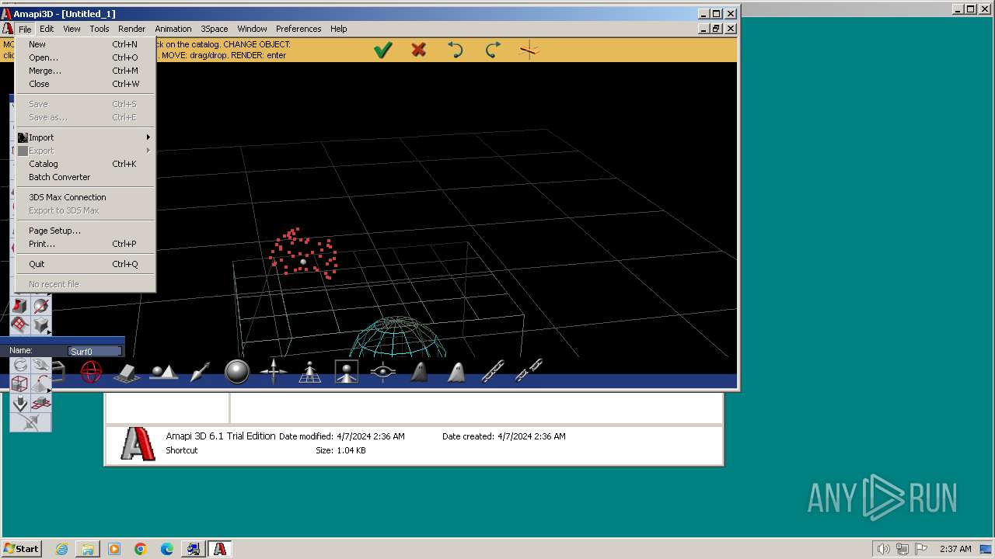The height and width of the screenshot is (559, 995).
Task: Open Microsoft Edge from the taskbar
Action: click(167, 549)
